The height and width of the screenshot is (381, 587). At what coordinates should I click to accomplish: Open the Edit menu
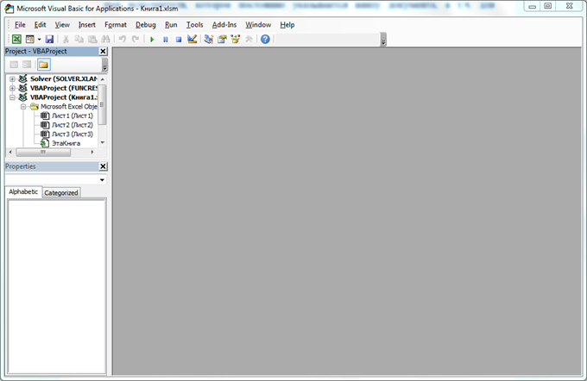[x=40, y=25]
